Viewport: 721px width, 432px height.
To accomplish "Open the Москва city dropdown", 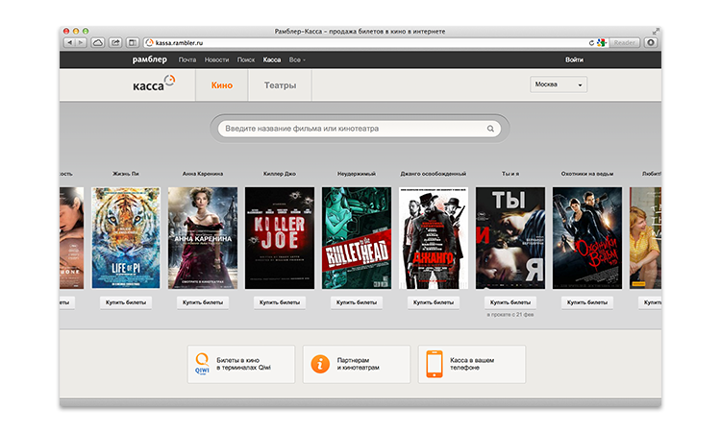I will click(x=559, y=84).
